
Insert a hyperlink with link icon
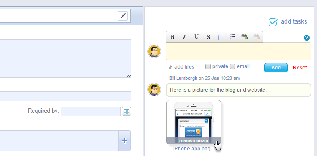tap(245, 37)
